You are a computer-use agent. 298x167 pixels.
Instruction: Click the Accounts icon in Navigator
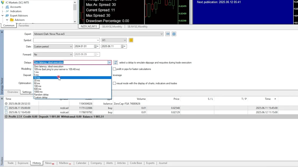point(7,7)
